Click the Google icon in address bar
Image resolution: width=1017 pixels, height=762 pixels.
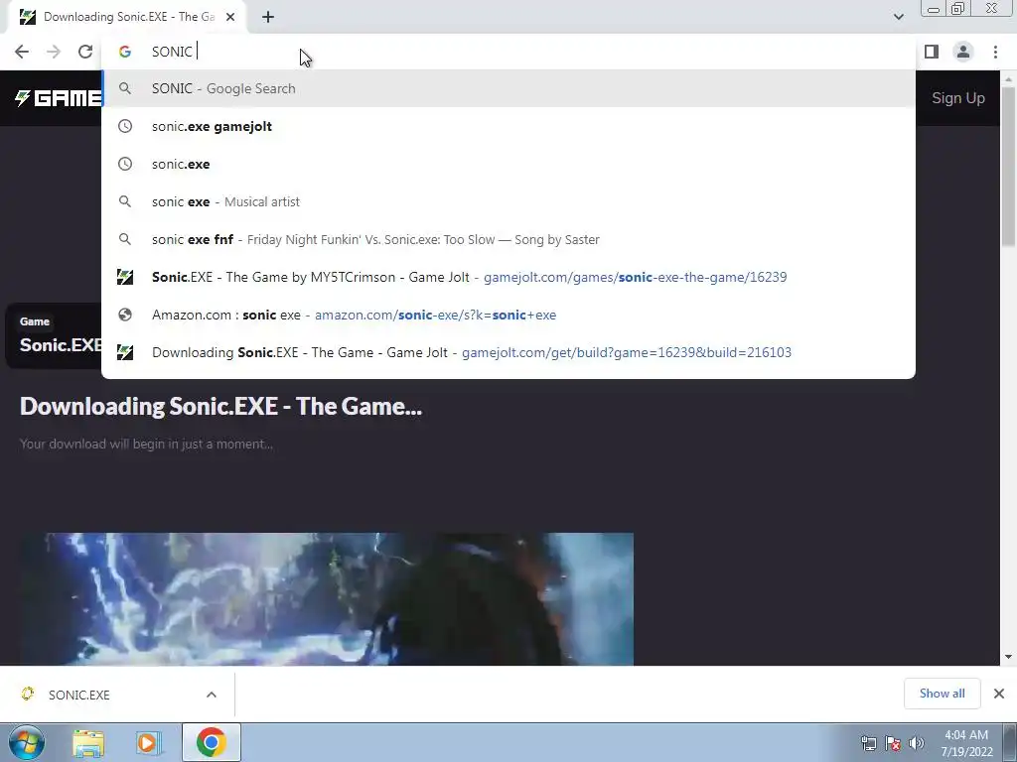click(125, 52)
